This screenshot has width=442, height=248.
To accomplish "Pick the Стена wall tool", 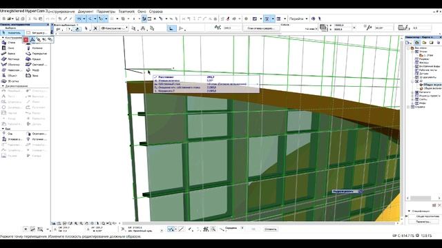I will pyautogui.click(x=8, y=43).
